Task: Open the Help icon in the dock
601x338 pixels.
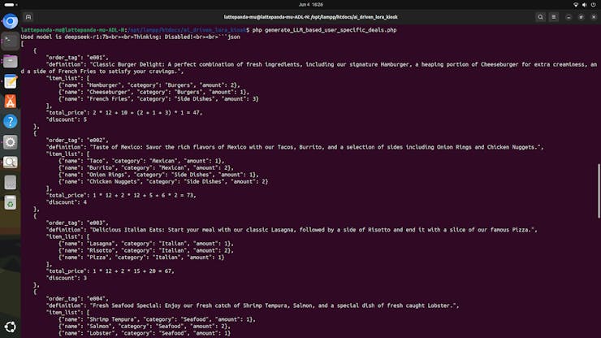Action: (x=11, y=122)
